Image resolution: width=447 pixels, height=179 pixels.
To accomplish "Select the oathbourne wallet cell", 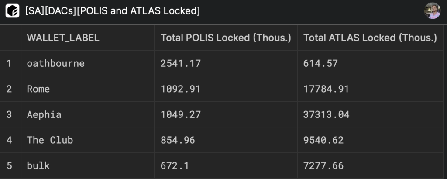I will (x=56, y=64).
